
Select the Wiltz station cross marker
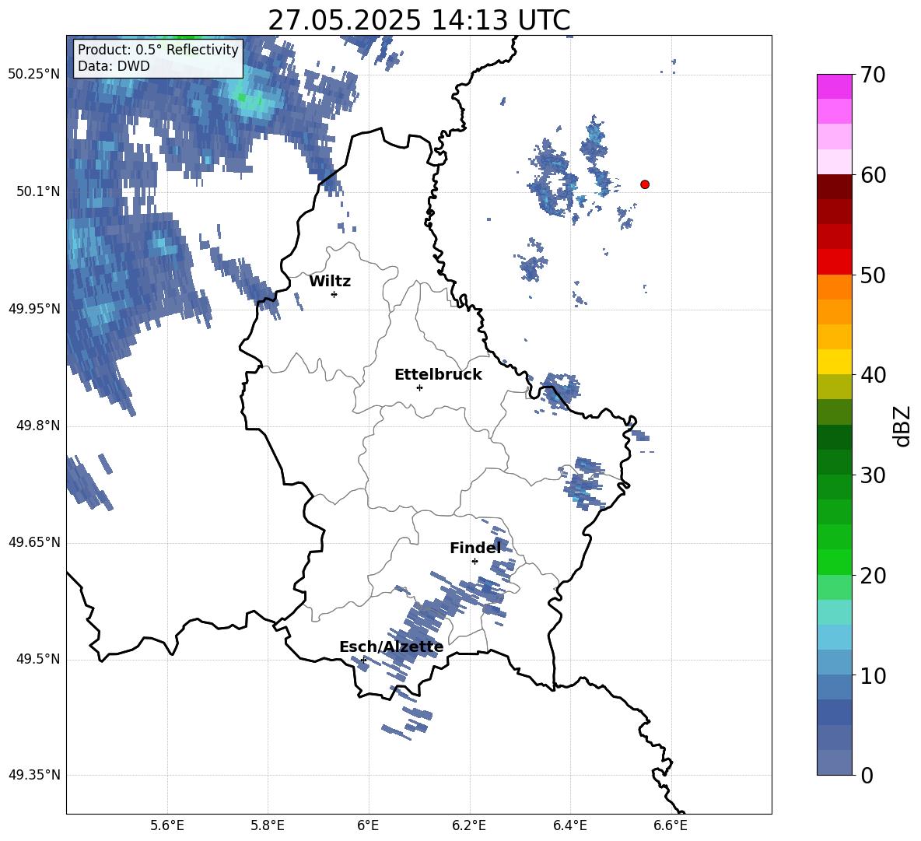point(334,294)
